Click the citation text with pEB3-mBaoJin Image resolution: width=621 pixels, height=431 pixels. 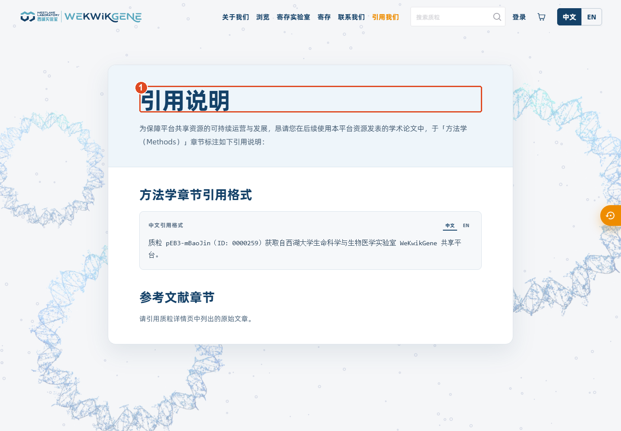305,249
